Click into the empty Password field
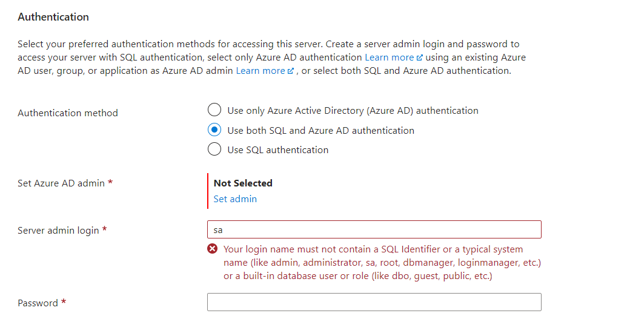Image resolution: width=630 pixels, height=319 pixels. tap(374, 302)
